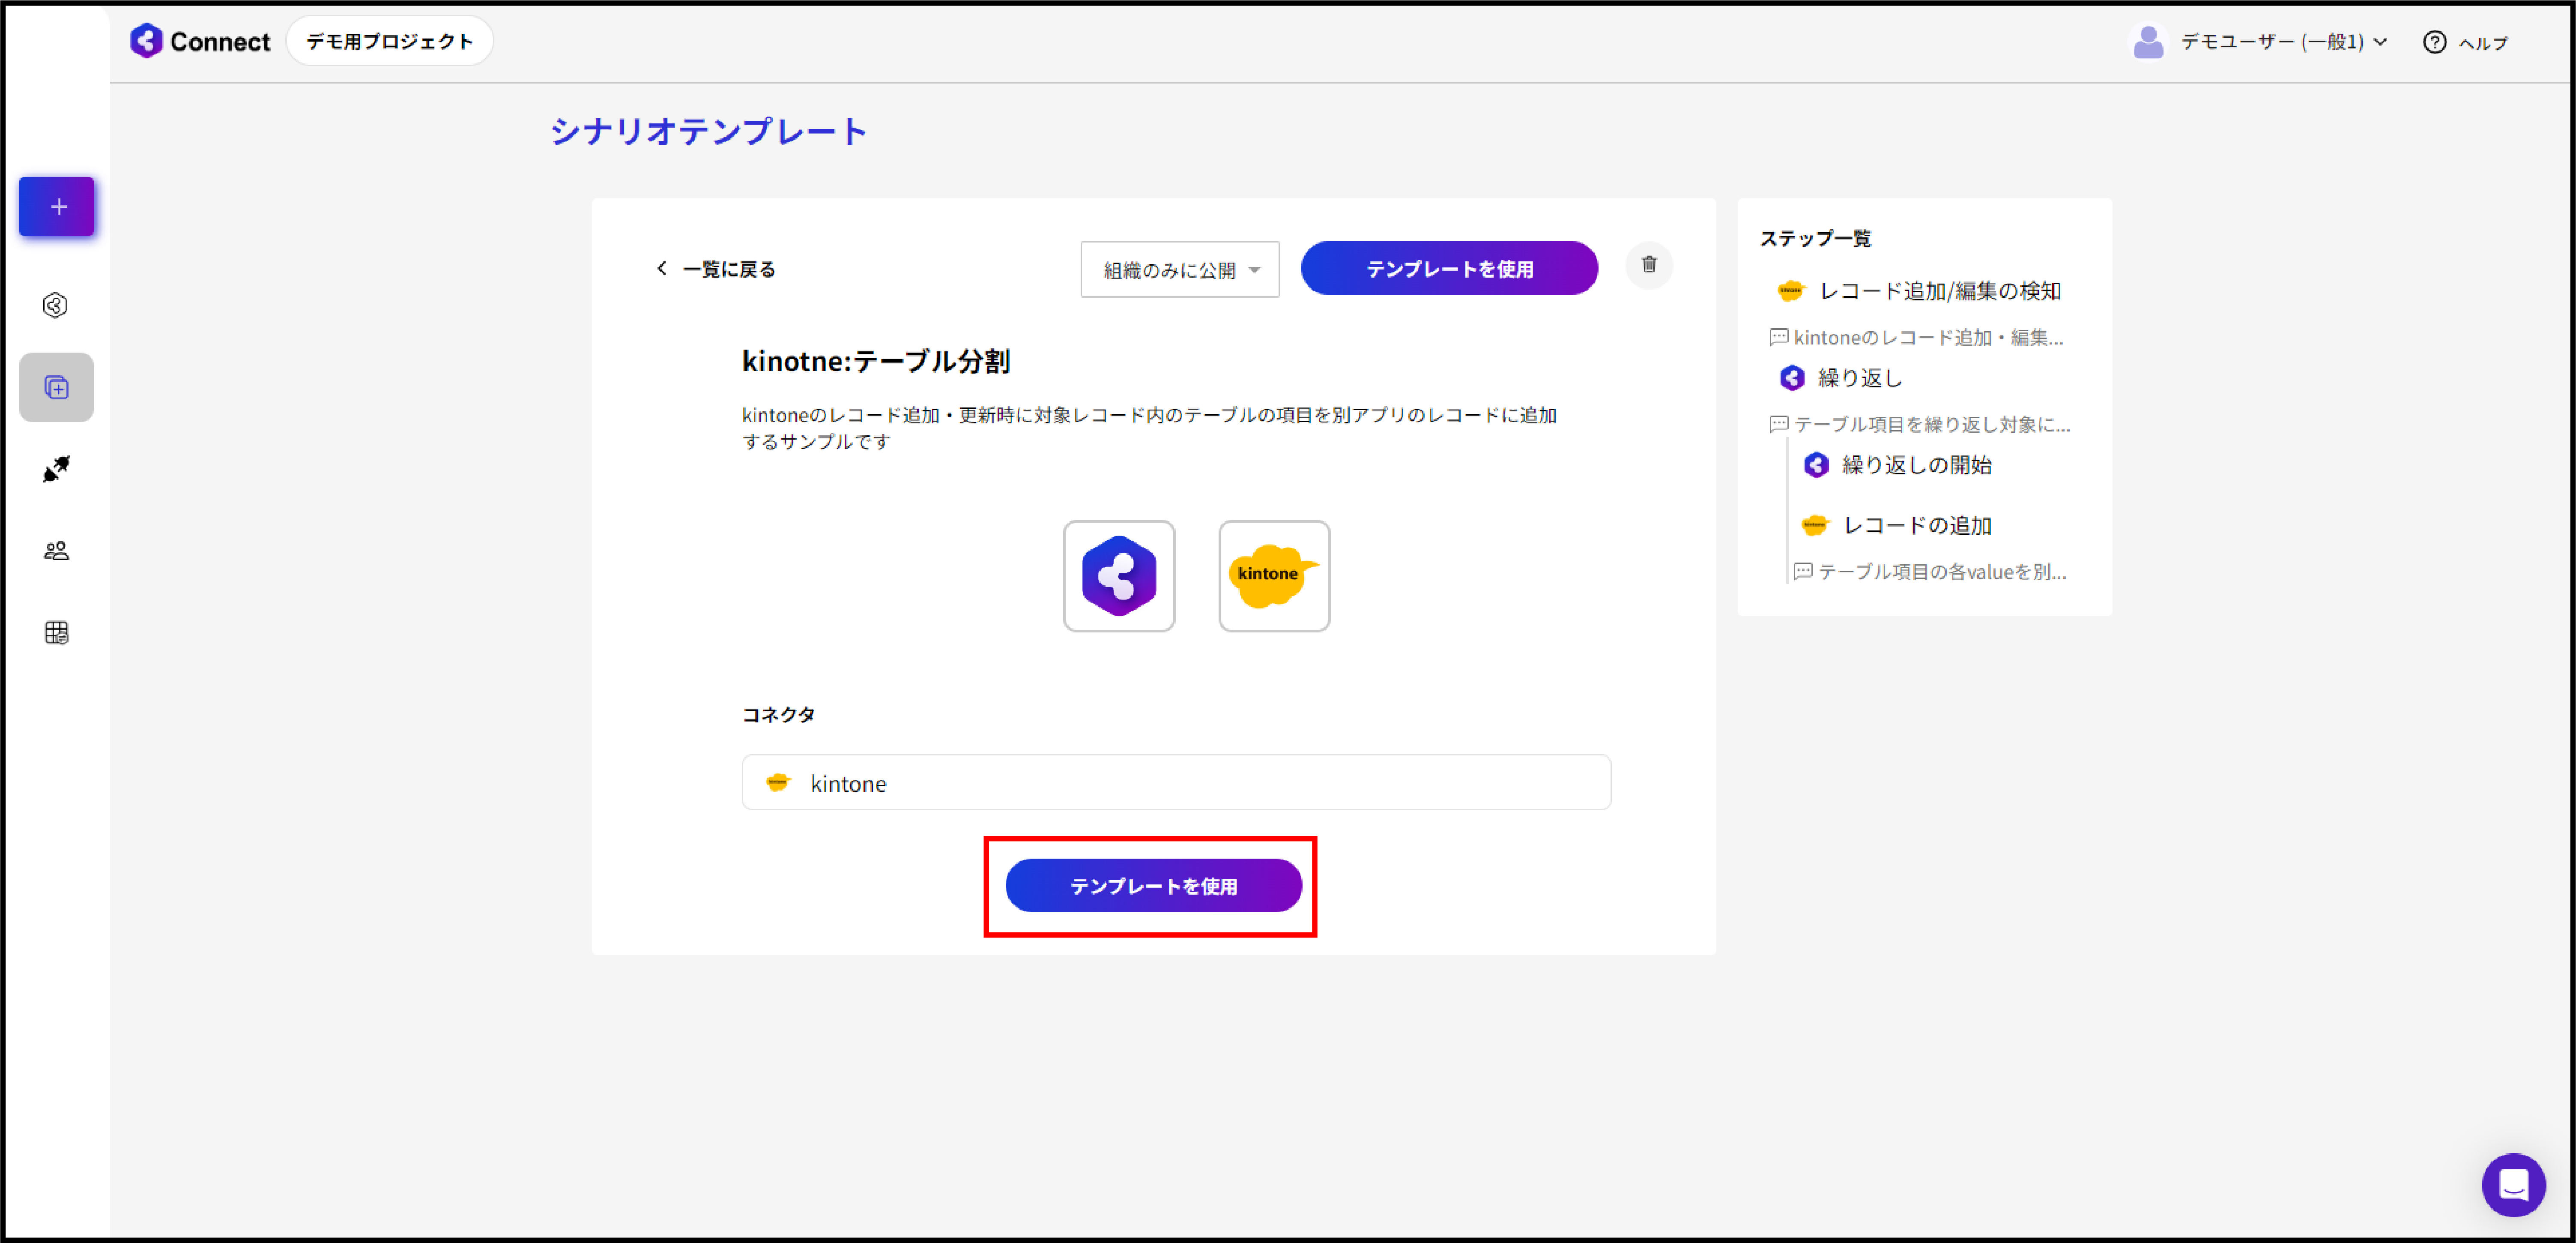This screenshot has width=2576, height=1243.
Task: Select the 繰り返し step
Action: click(1860, 378)
